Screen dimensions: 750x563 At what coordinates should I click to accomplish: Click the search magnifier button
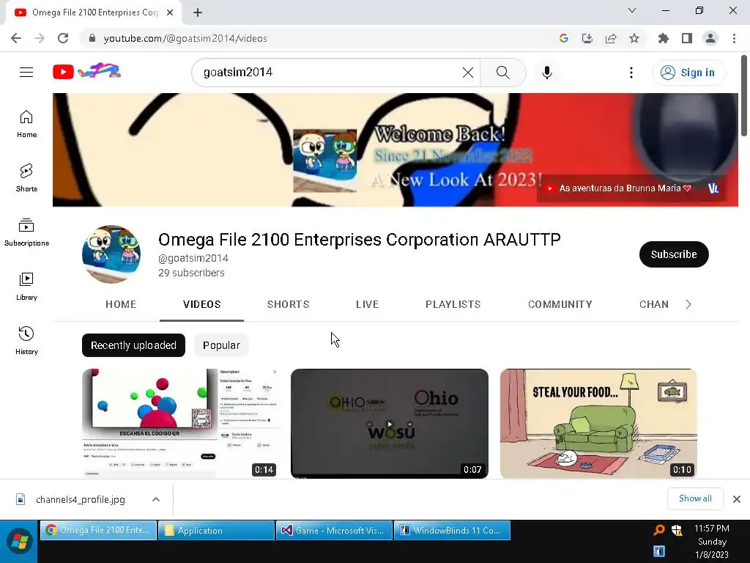click(502, 73)
